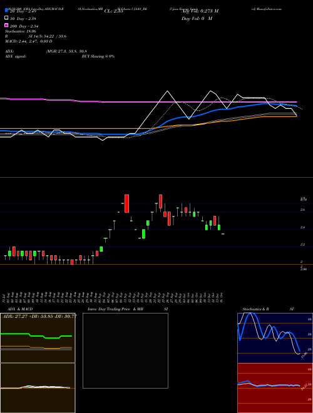Screen dimensions: 313x413
Task: Click the MACD values line in header
Action: 28,41
